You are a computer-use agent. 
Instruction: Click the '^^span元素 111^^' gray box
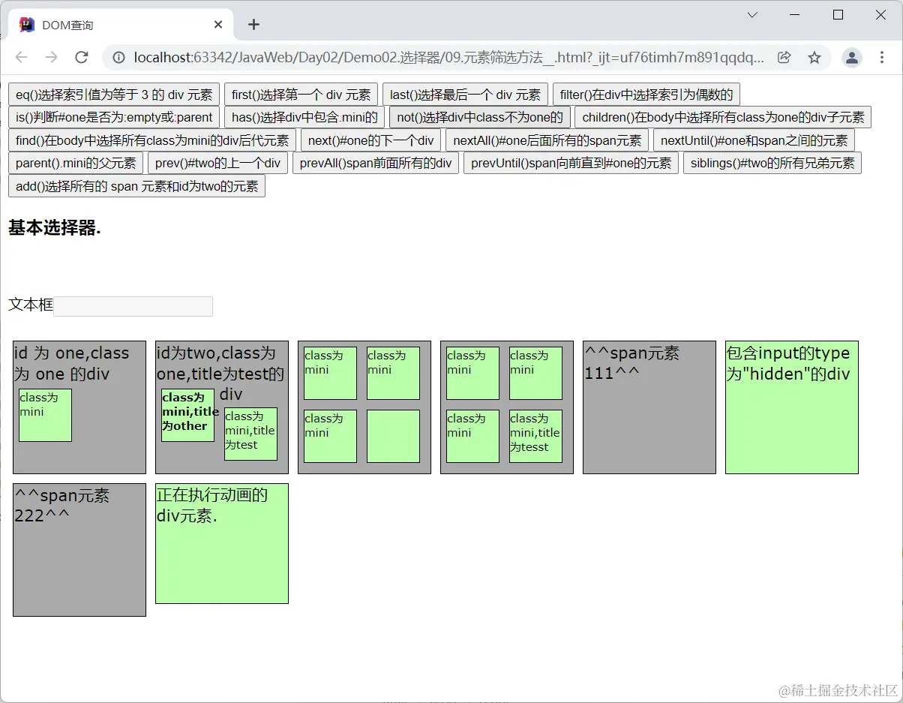coord(649,407)
